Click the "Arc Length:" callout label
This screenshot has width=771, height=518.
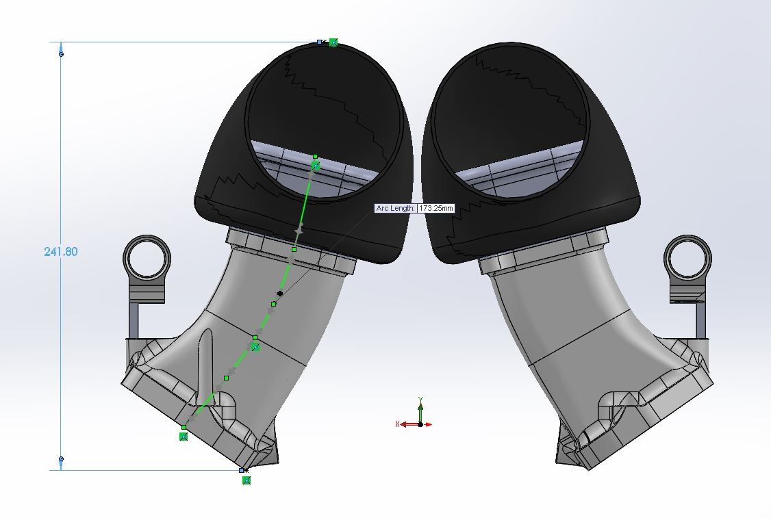pyautogui.click(x=395, y=208)
